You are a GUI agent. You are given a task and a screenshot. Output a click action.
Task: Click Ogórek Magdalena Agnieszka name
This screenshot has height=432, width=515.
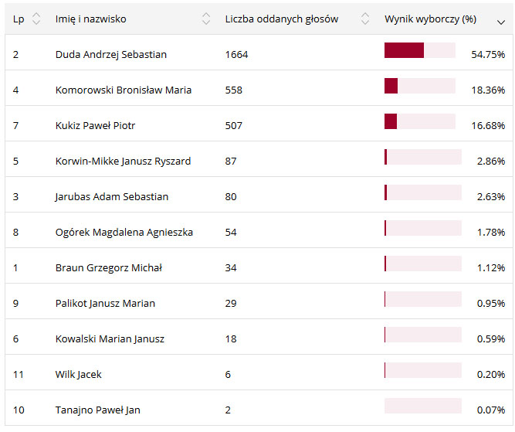[x=124, y=232]
